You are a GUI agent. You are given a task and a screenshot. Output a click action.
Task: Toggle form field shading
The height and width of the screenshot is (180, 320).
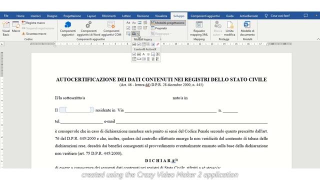153,44
